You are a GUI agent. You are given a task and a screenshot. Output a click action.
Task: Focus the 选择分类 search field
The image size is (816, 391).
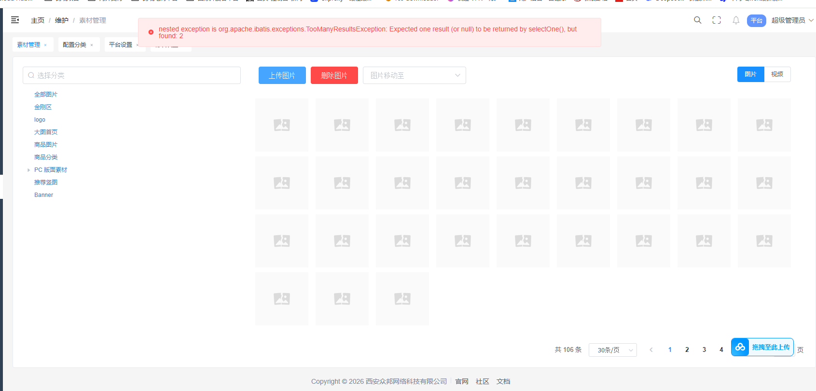tap(132, 75)
